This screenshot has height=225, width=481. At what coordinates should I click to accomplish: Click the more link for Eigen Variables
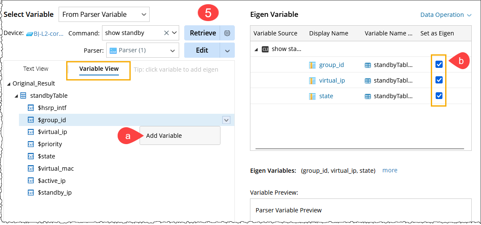390,170
